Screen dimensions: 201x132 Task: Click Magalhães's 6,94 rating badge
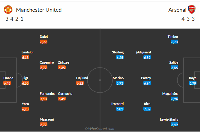point(175,99)
